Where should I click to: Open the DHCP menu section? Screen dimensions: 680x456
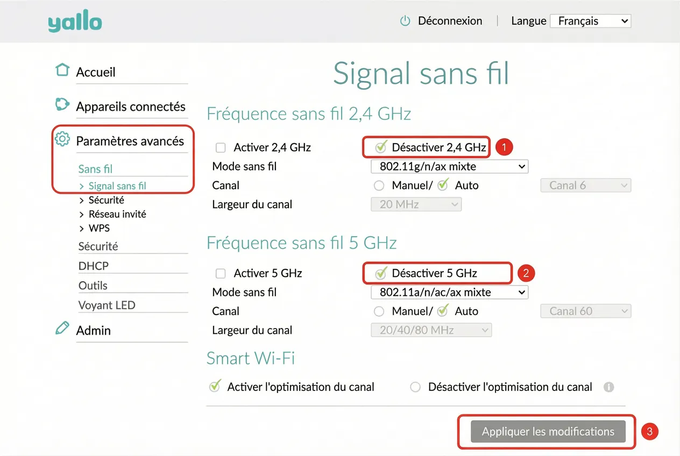click(x=94, y=266)
